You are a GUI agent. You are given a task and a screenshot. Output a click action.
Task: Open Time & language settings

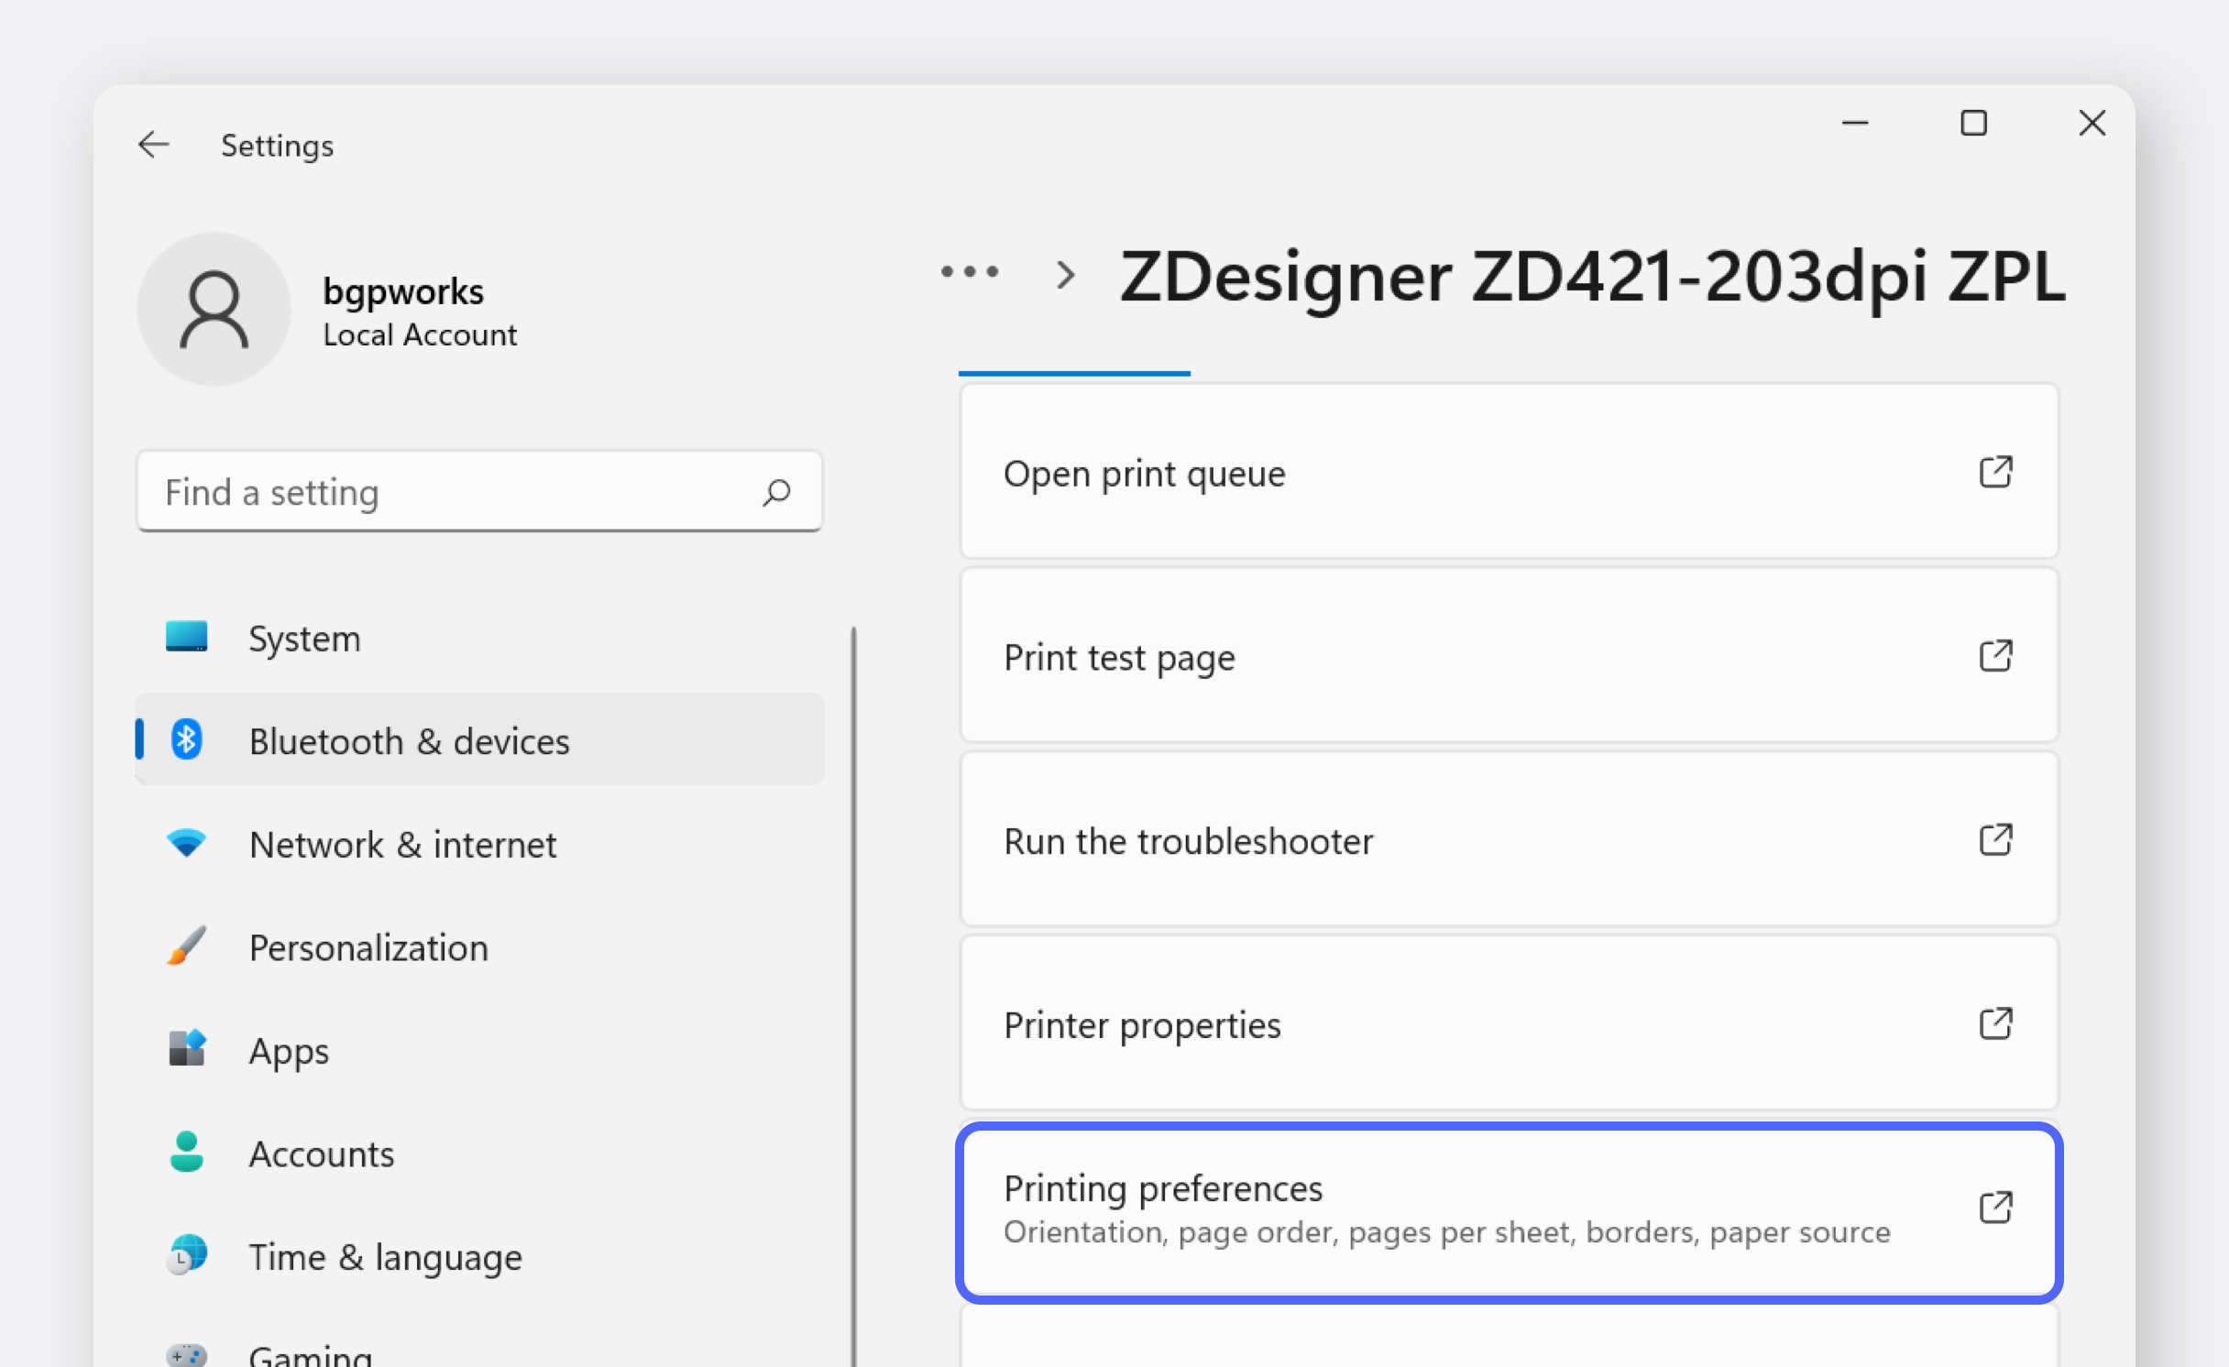(x=385, y=1257)
